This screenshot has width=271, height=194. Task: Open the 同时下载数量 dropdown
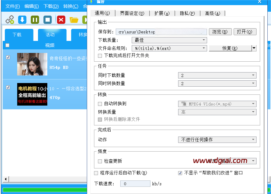[217, 75]
